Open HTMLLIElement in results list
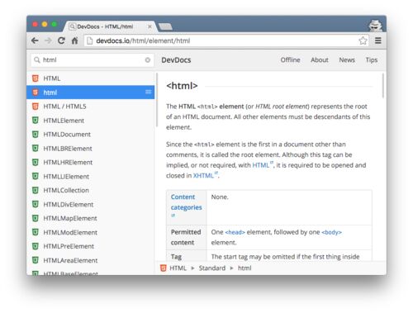The width and height of the screenshot is (413, 313). (x=90, y=177)
